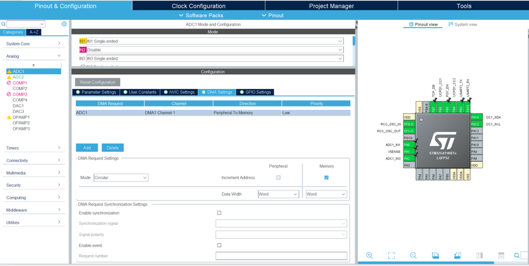Select pin PA14 on the chip

477,117
